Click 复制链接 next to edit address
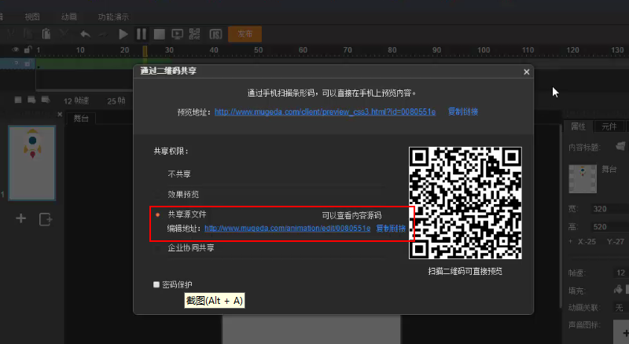This screenshot has width=629, height=344. (391, 229)
